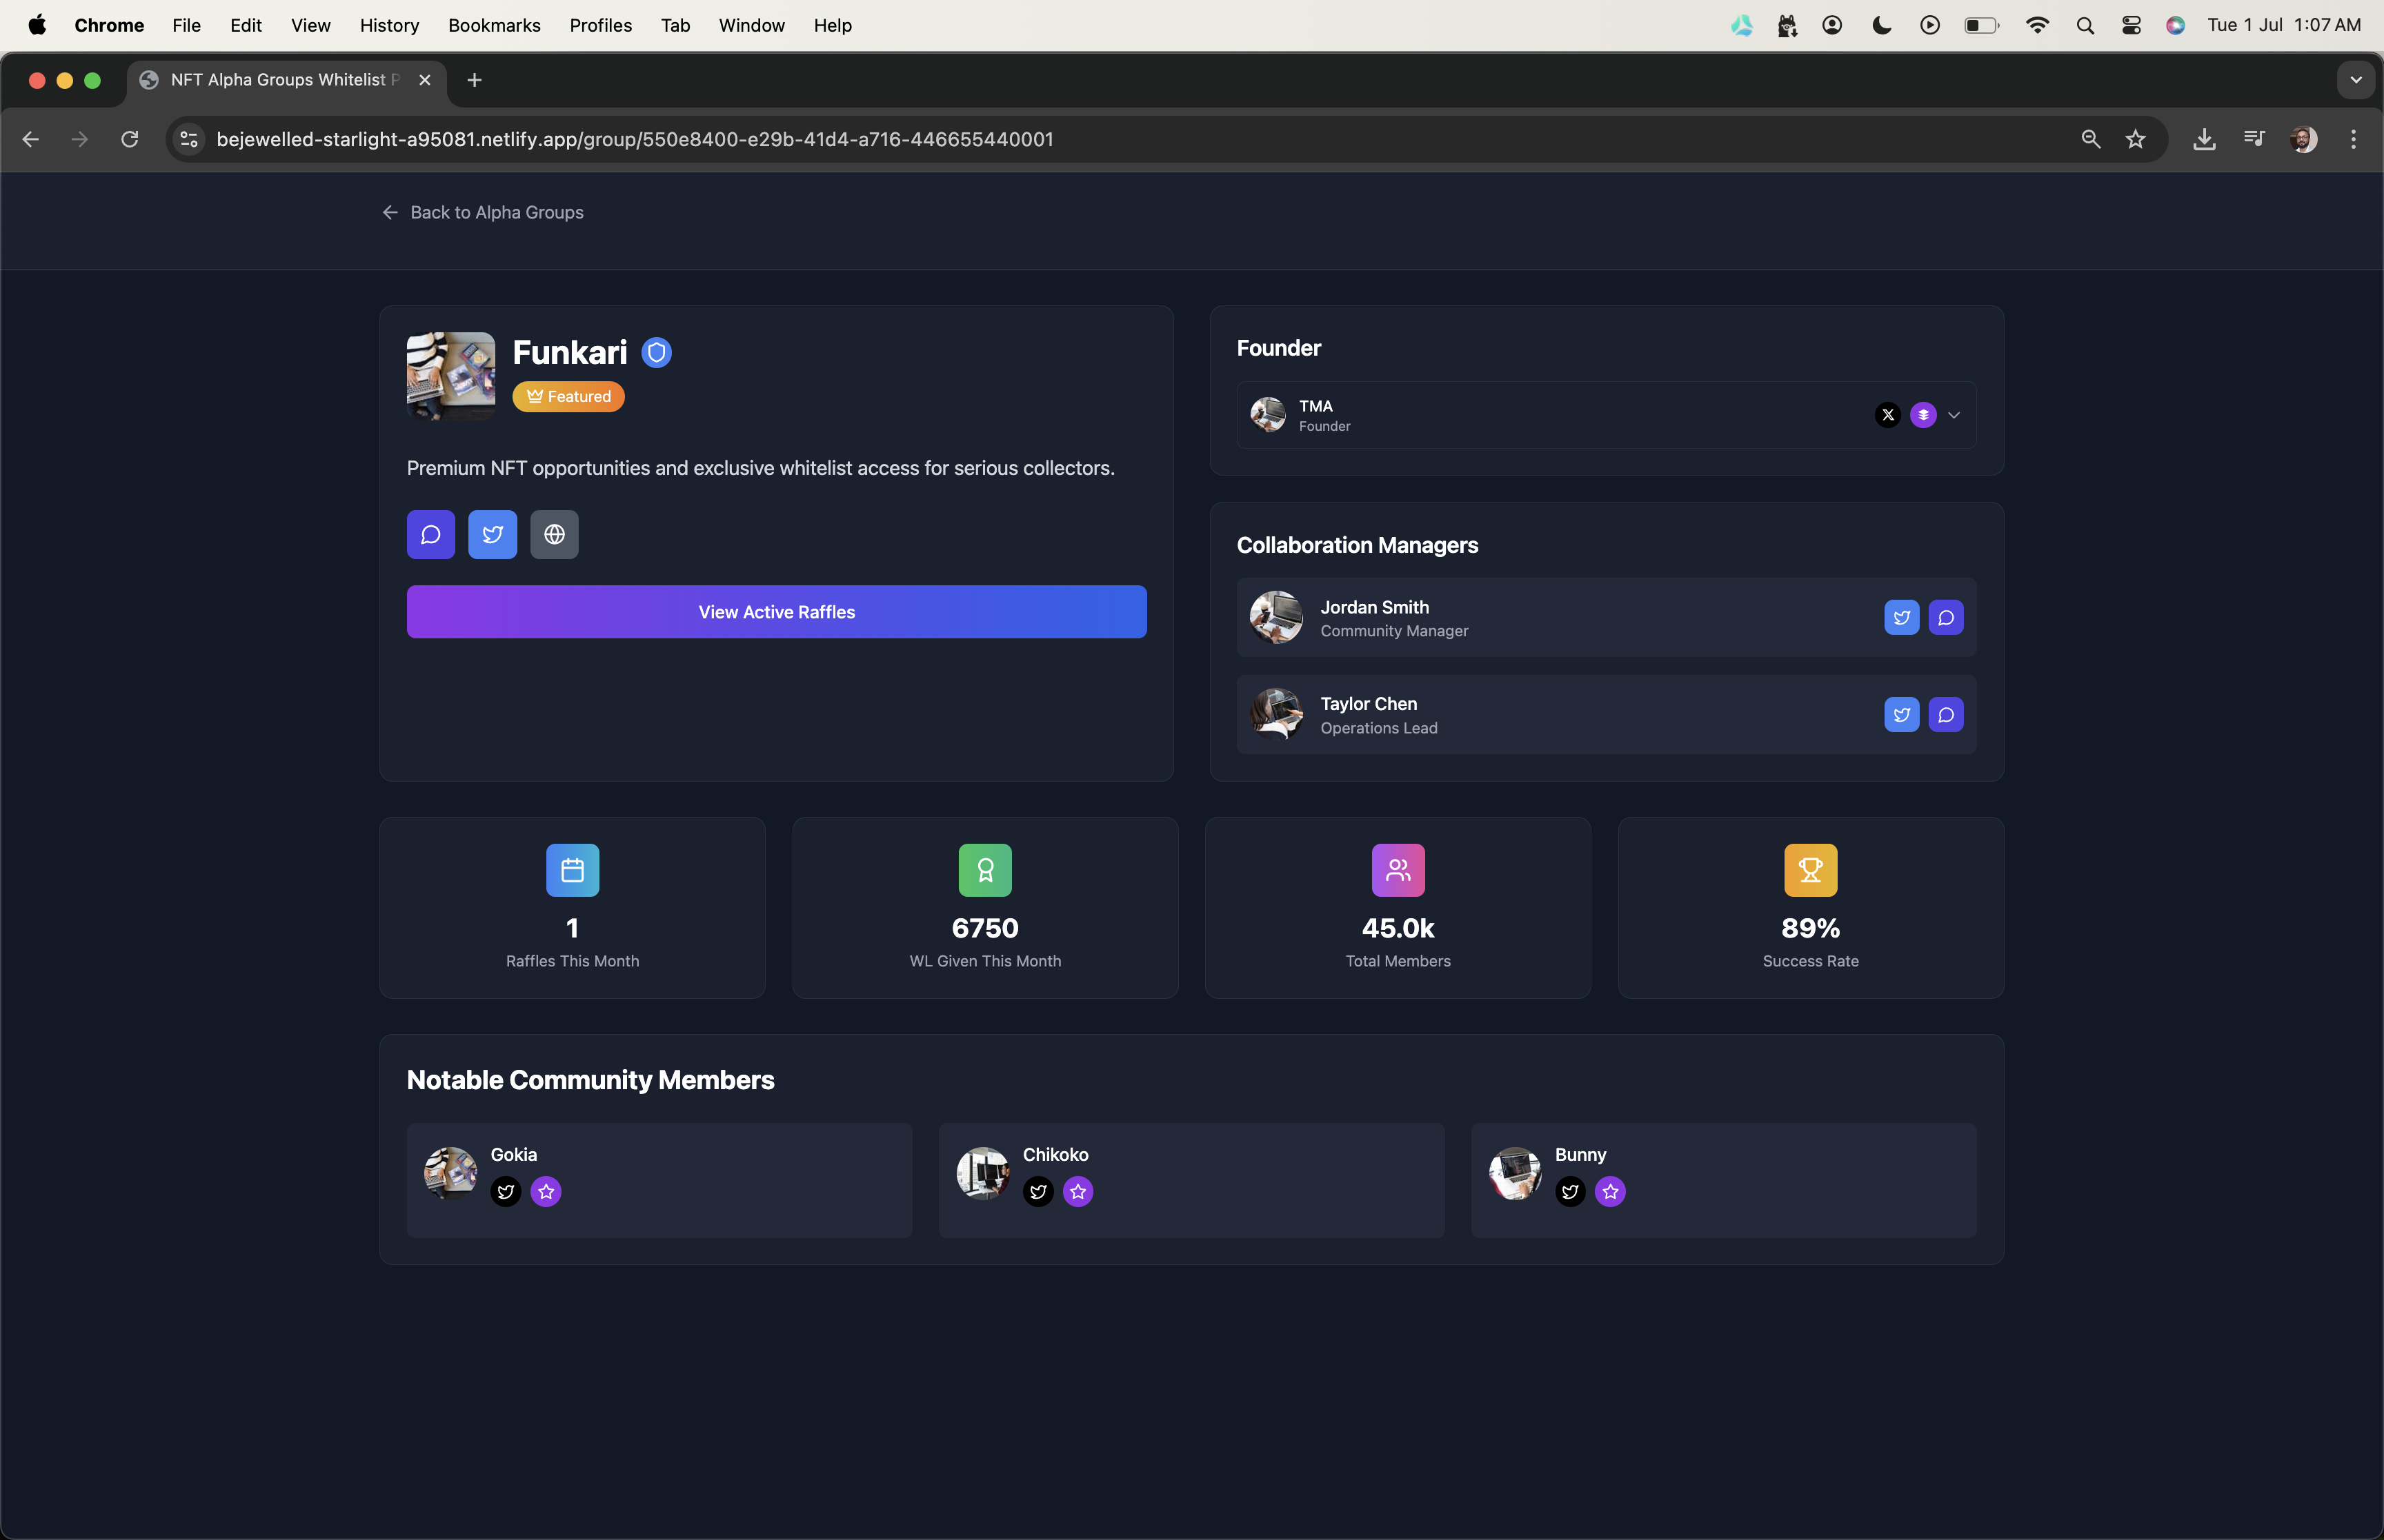Bookmark this page with star icon

[x=2135, y=140]
